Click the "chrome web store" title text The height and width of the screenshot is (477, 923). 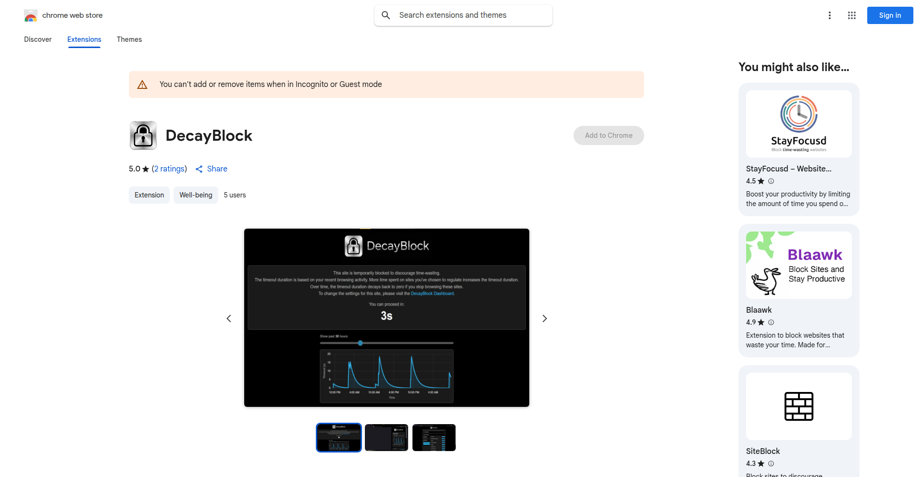click(x=73, y=15)
